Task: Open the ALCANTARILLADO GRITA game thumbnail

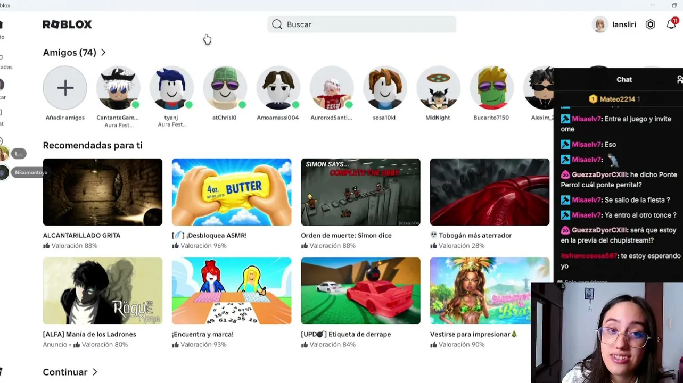Action: pos(103,192)
